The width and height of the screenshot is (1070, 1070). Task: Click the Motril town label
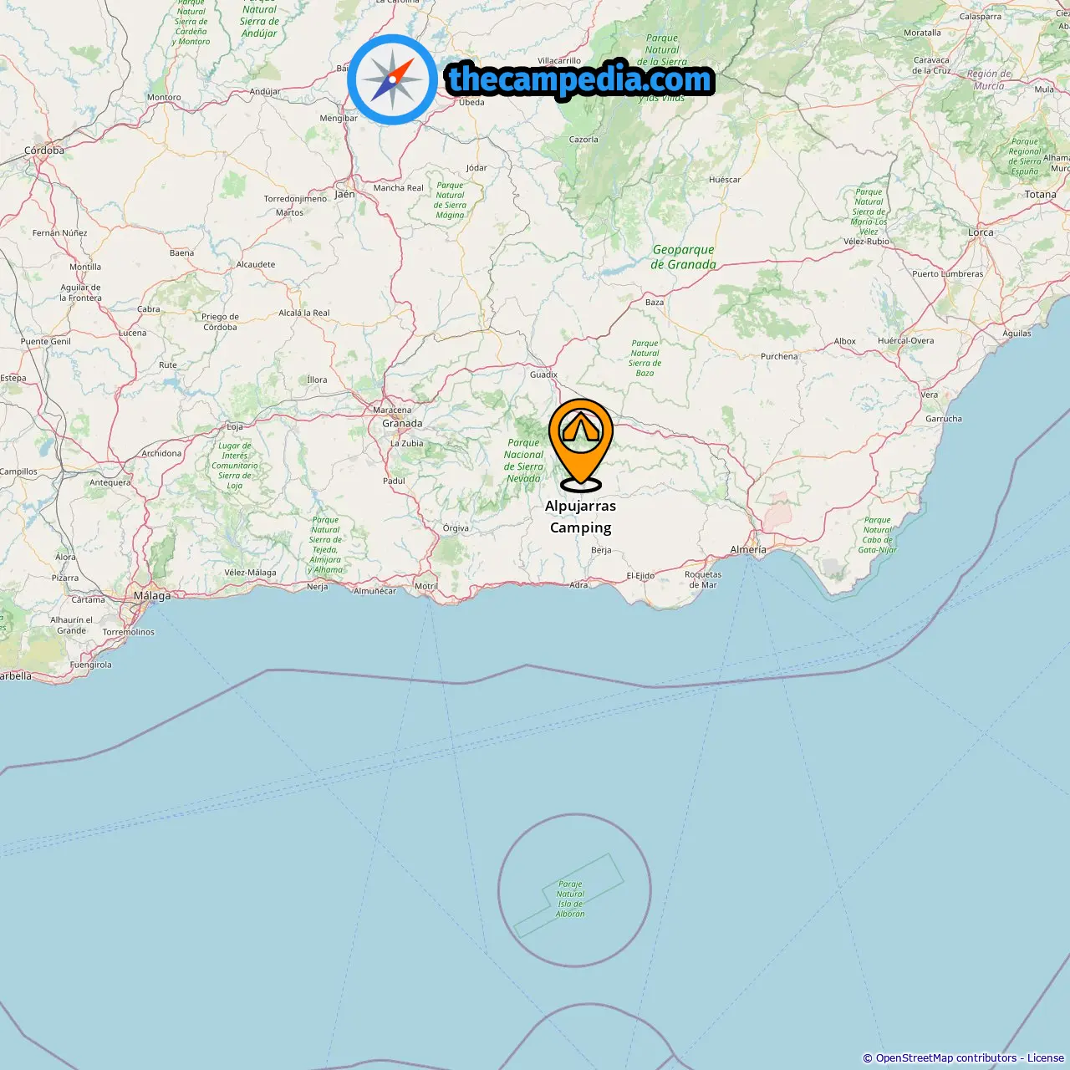tap(426, 586)
